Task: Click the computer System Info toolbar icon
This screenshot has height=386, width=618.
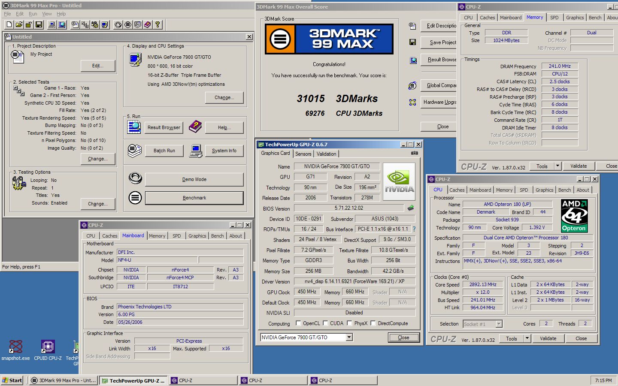Action: (52, 24)
